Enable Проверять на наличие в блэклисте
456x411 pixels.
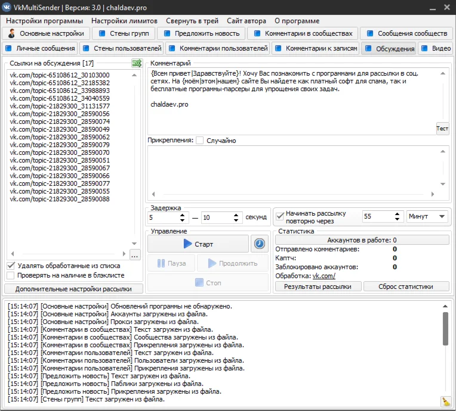click(11, 276)
